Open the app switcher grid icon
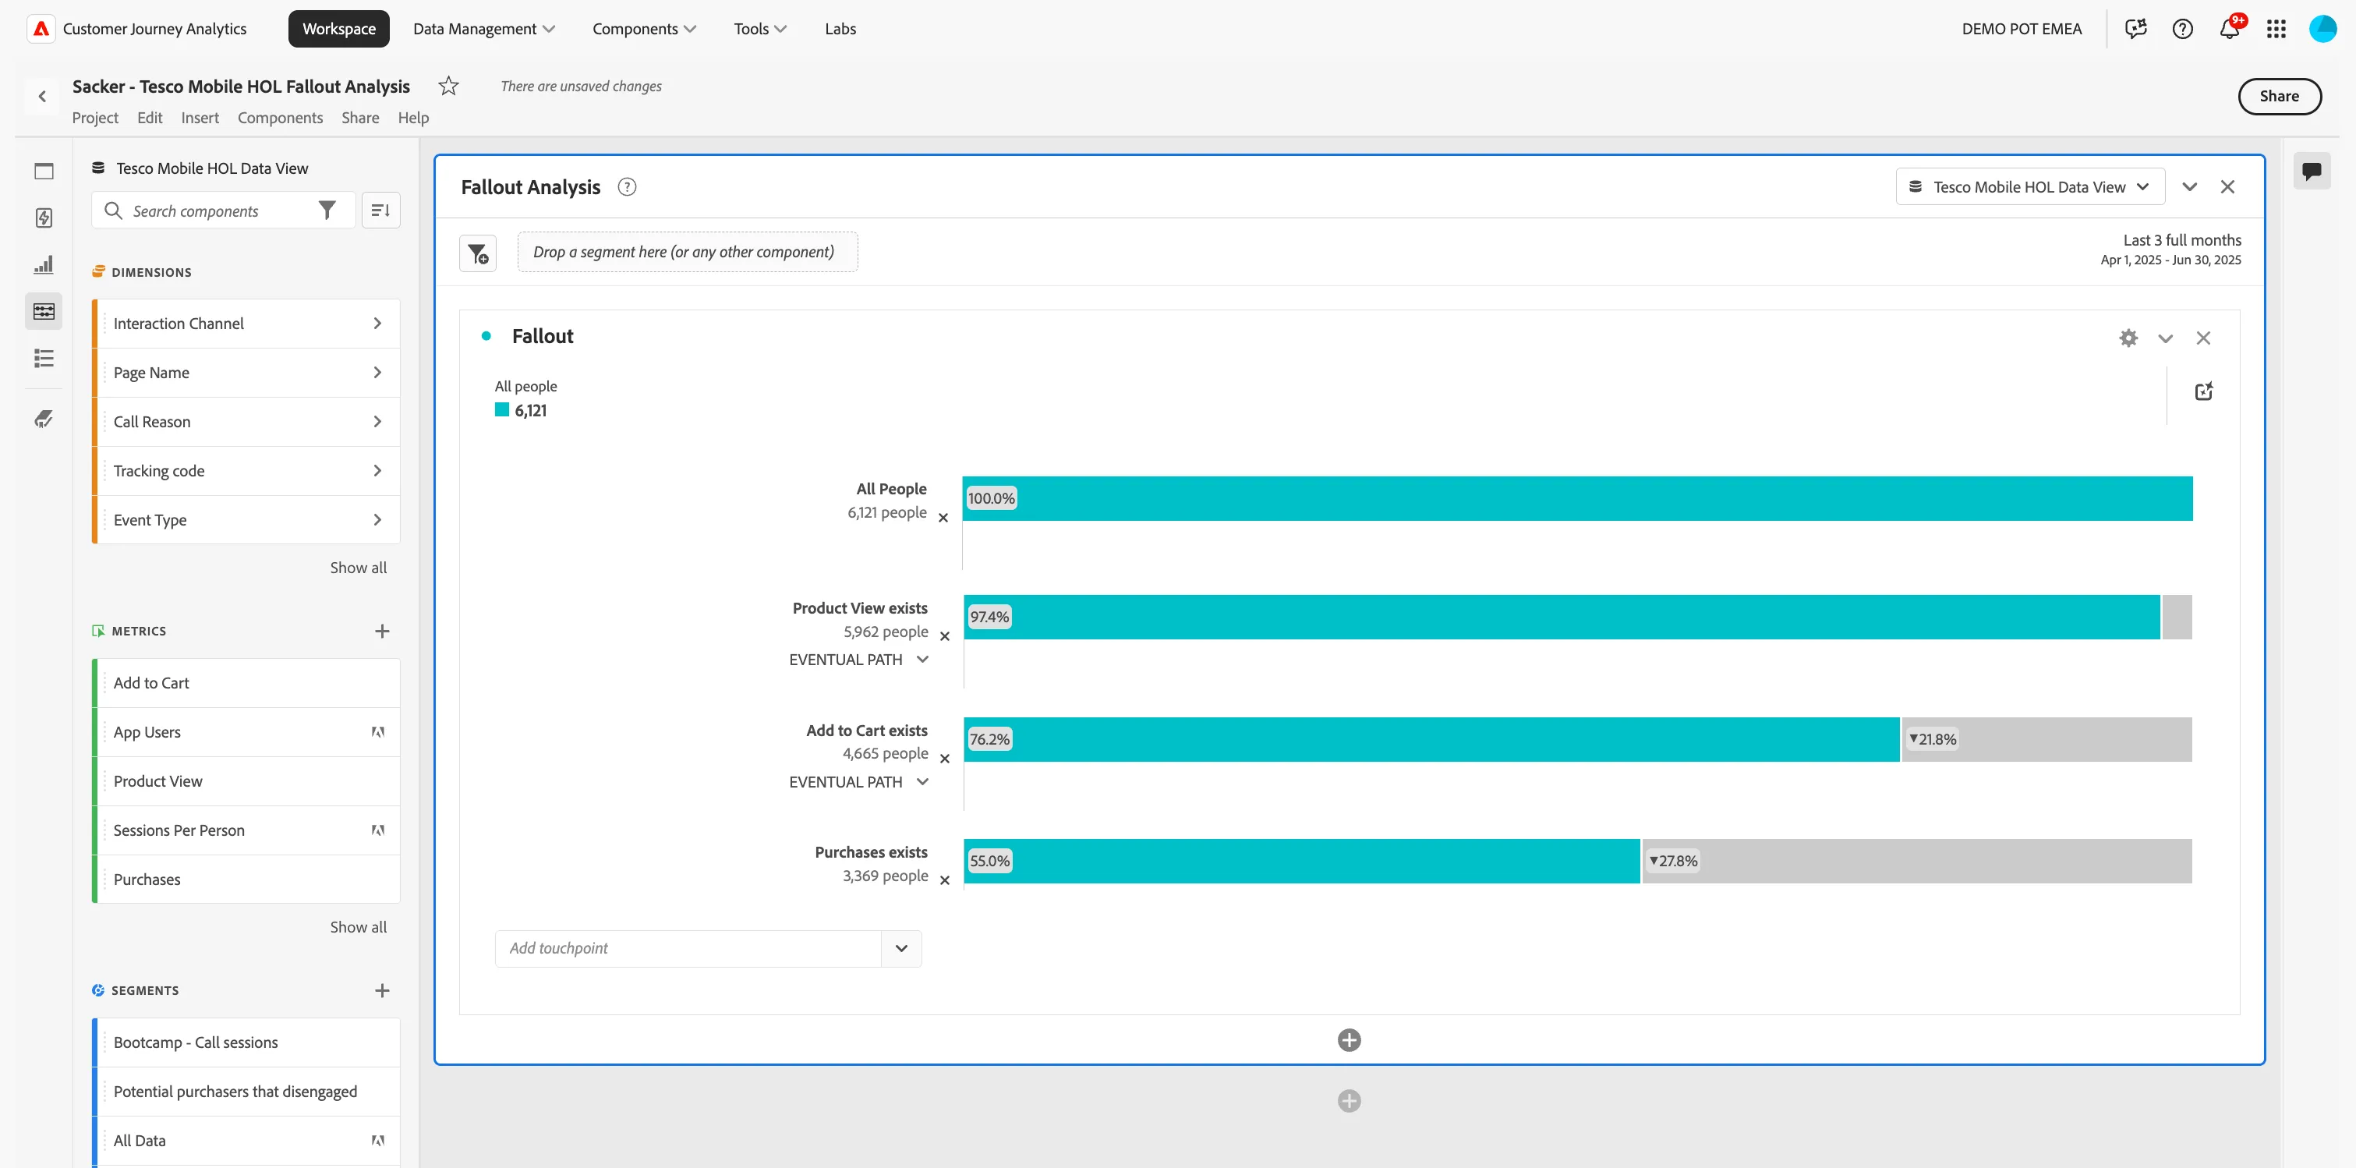The width and height of the screenshot is (2356, 1168). pos(2276,28)
